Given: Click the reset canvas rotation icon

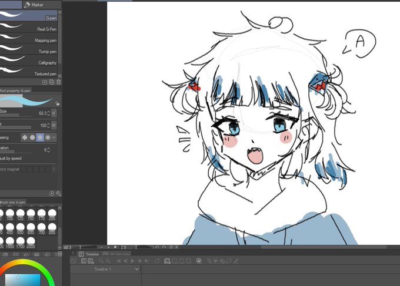Looking at the screenshot, I should (x=171, y=247).
